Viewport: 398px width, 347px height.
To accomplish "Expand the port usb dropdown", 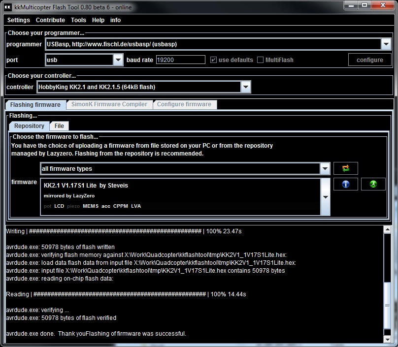I will pos(118,60).
